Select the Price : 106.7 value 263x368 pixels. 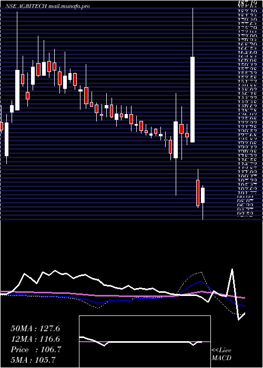coord(36,350)
